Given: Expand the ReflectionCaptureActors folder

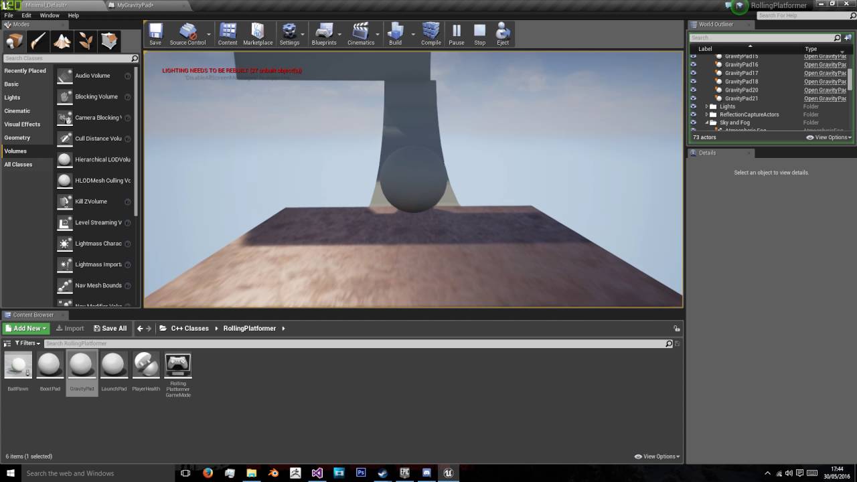Looking at the screenshot, I should 706,114.
